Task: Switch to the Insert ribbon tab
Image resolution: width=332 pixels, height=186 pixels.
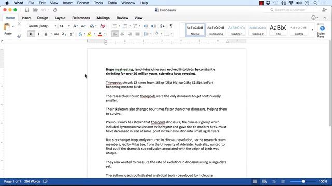Action: 26,18
